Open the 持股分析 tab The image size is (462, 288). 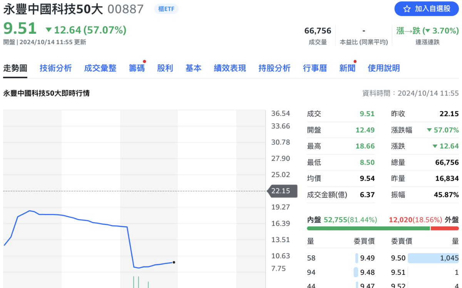[x=274, y=68]
